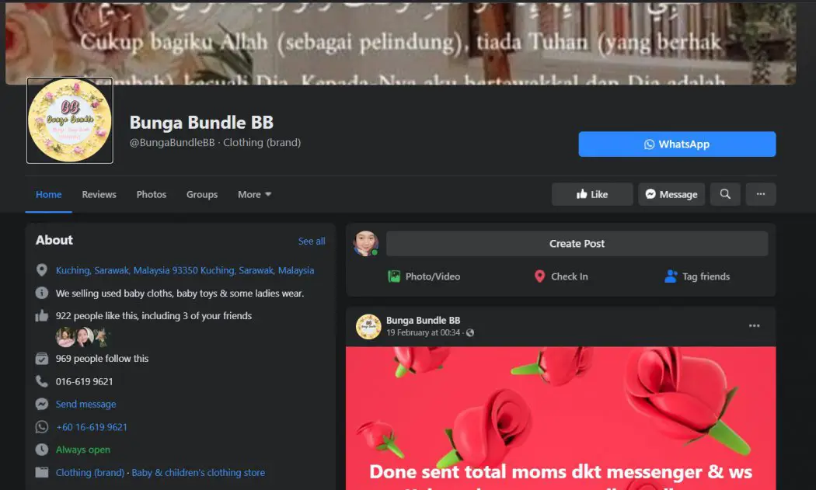Image resolution: width=816 pixels, height=490 pixels.
Task: Search the page with magnifier icon
Action: (725, 194)
